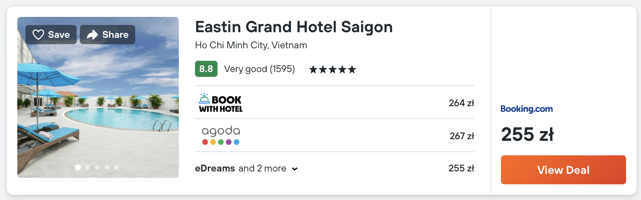Jump to the third photo carousel dot
Viewport: 641px width, 200px height.
[x=97, y=167]
